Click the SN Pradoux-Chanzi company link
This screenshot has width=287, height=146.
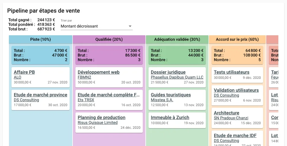tap(231, 118)
